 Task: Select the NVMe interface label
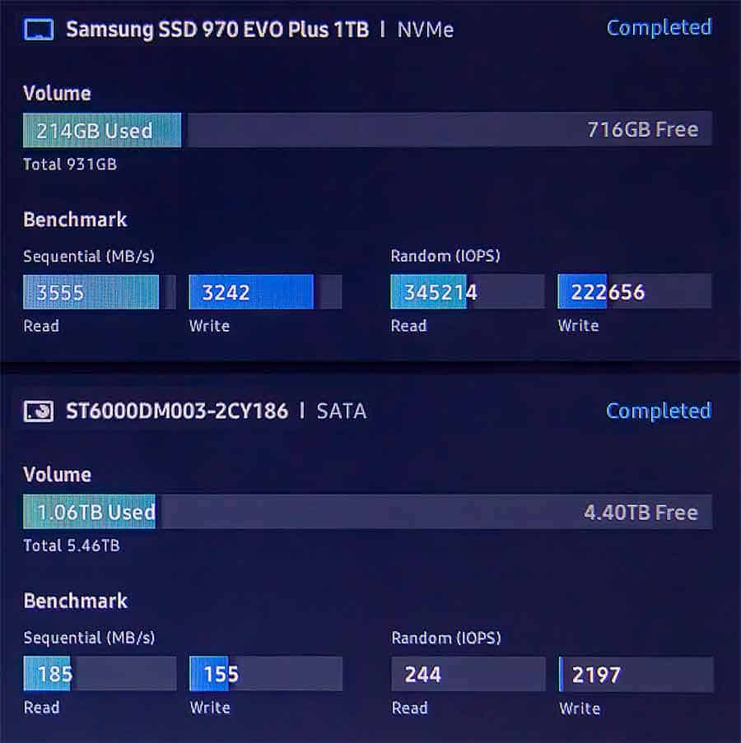click(425, 30)
